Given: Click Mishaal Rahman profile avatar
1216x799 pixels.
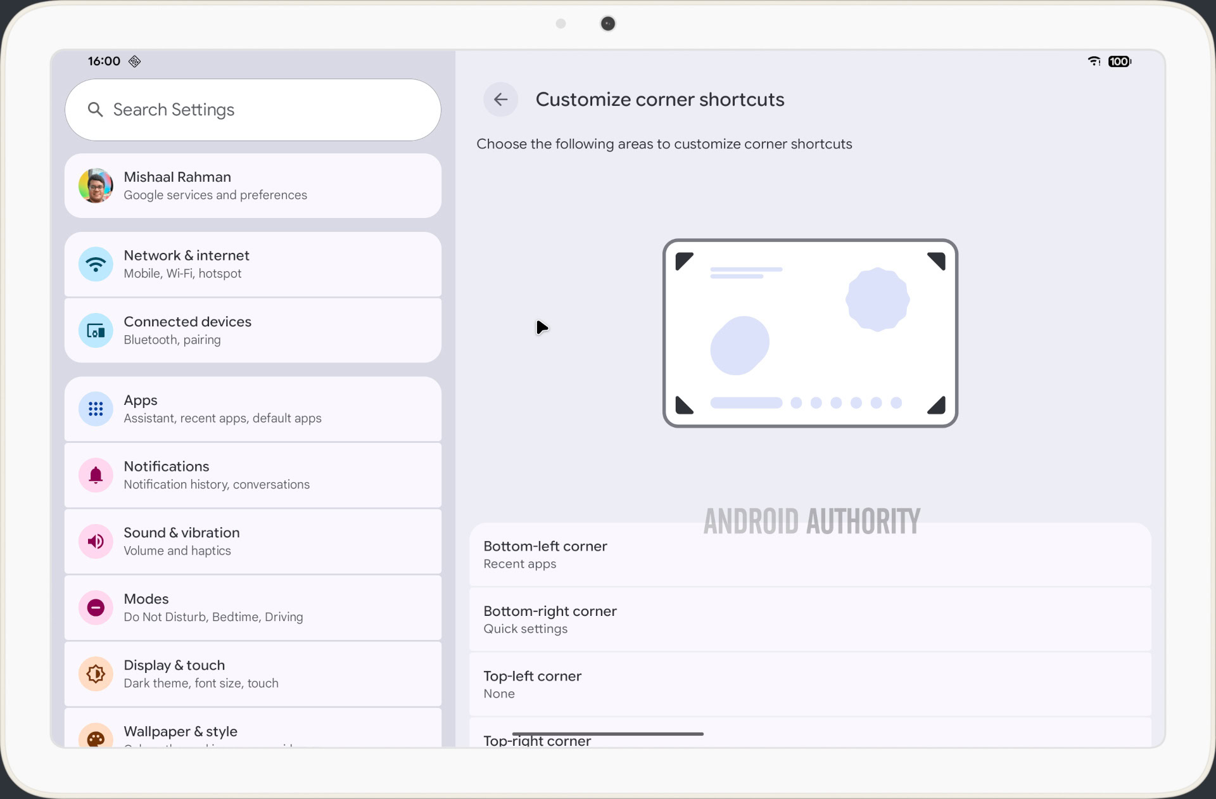Looking at the screenshot, I should (x=96, y=186).
